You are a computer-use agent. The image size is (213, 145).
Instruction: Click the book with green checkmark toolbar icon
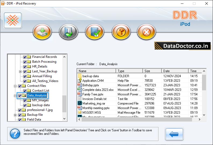pyautogui.click(x=95, y=32)
